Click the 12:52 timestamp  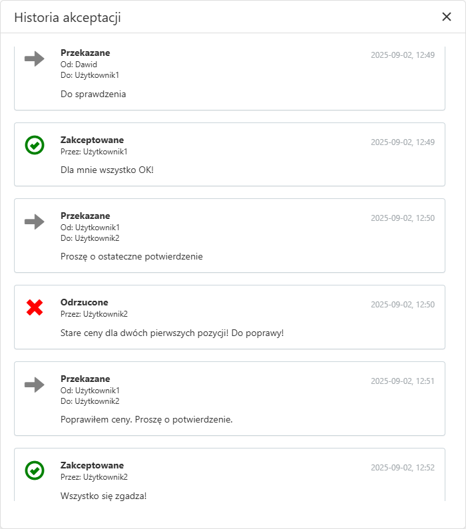click(402, 468)
